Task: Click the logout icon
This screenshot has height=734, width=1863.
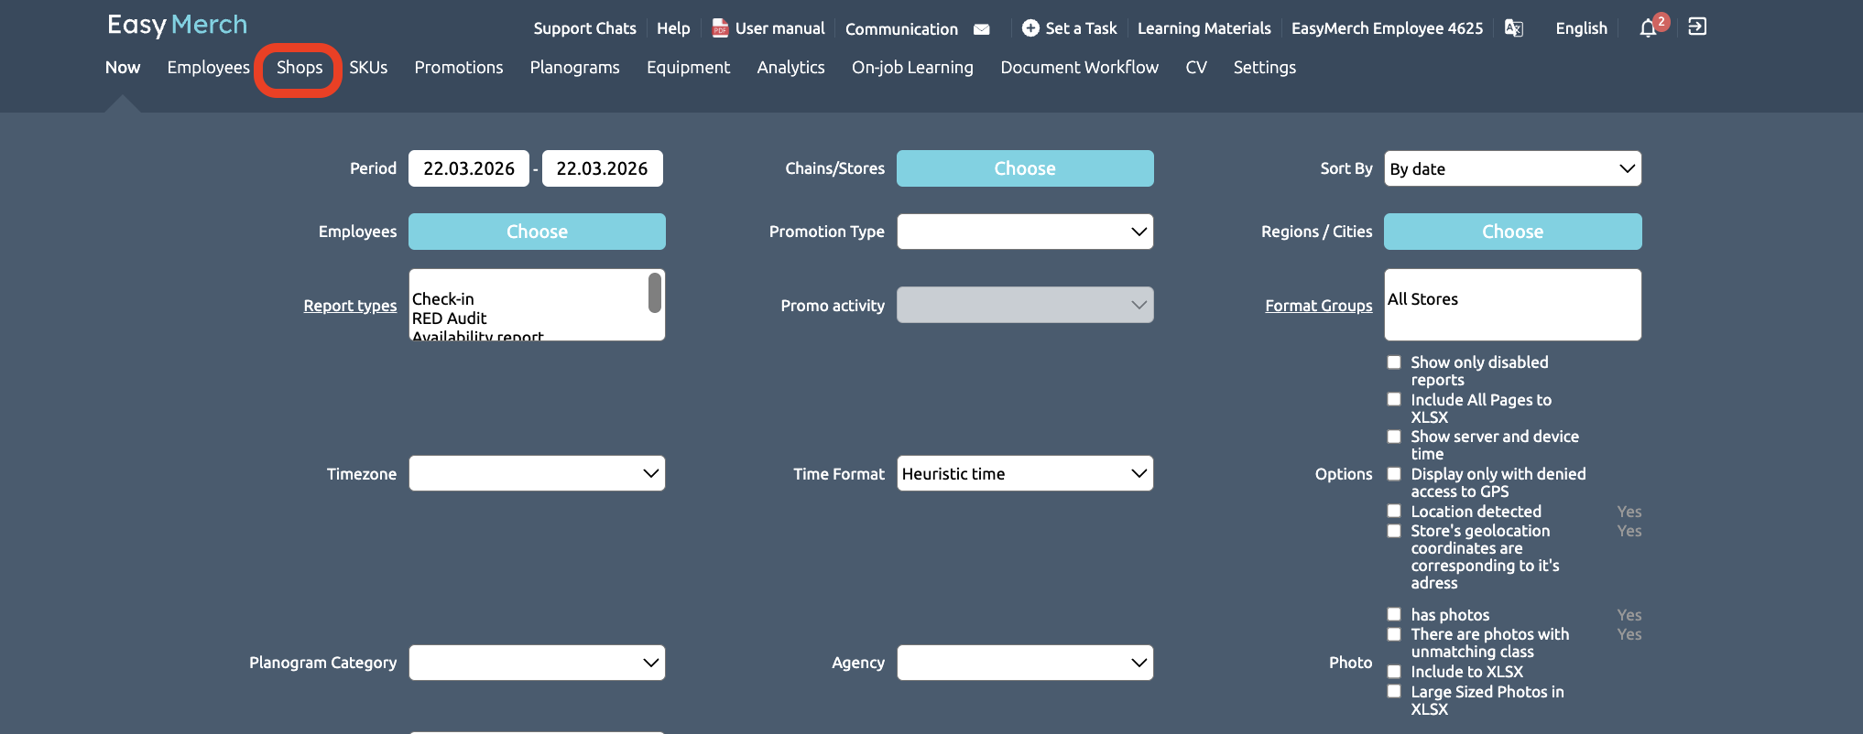Action: pyautogui.click(x=1697, y=27)
